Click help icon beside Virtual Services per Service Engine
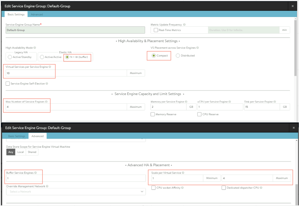 coord(50,67)
